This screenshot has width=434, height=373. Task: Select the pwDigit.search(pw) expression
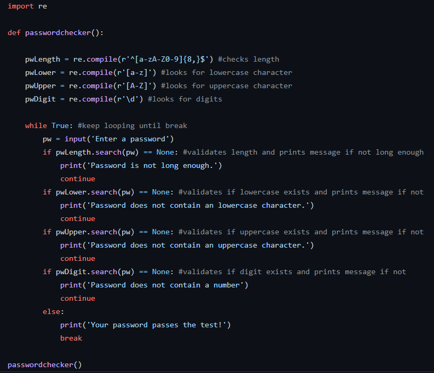(x=96, y=272)
